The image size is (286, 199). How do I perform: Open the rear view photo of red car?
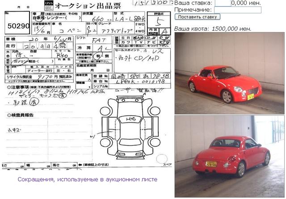(x=229, y=156)
